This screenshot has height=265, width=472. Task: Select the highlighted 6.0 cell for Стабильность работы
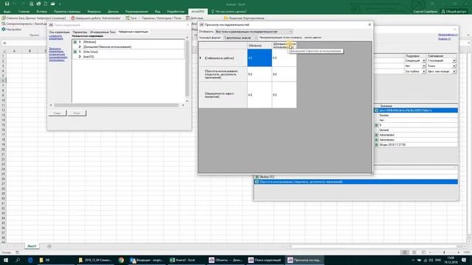click(260, 57)
